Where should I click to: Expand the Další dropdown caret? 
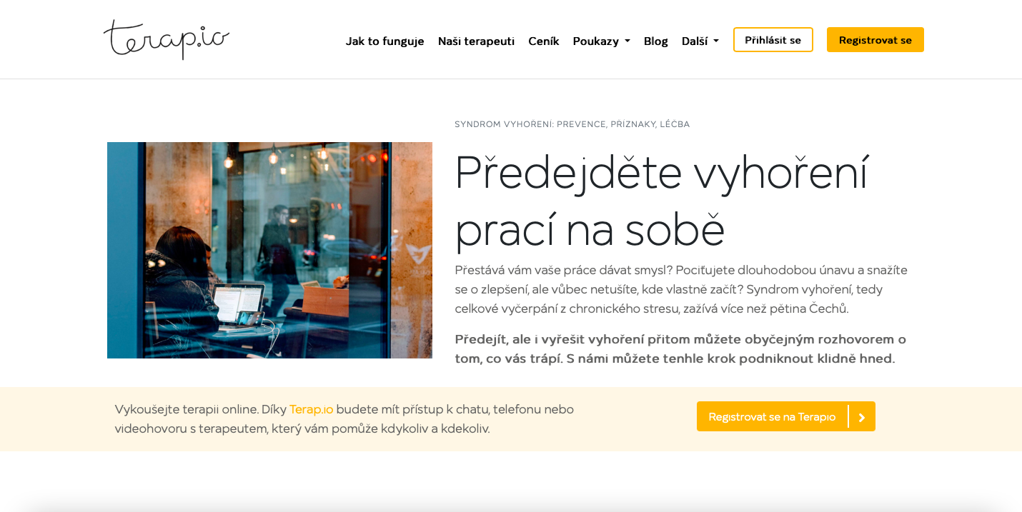[x=715, y=41]
